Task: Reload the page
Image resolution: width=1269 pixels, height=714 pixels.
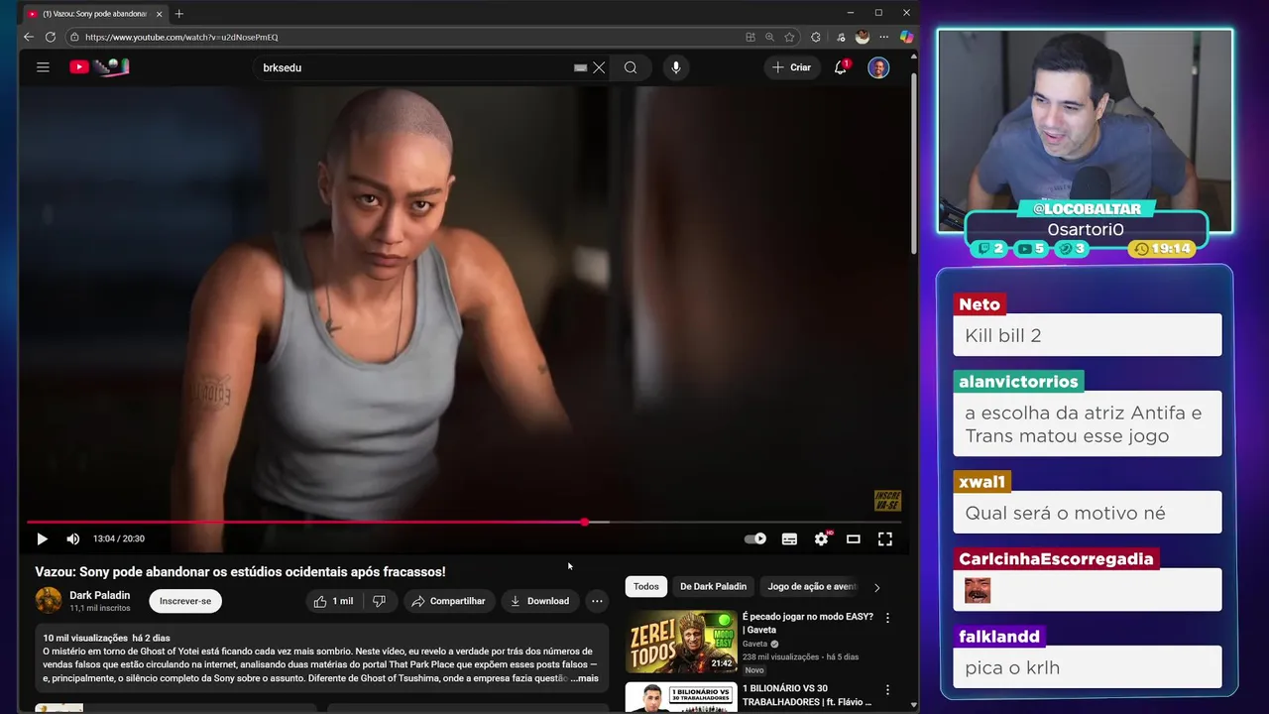Action: pos(50,37)
